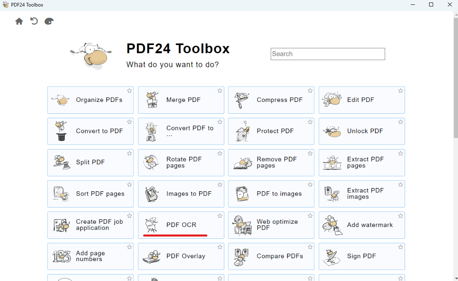Image resolution: width=458 pixels, height=281 pixels.
Task: Click the Sign PDF pen icon
Action: click(331, 257)
